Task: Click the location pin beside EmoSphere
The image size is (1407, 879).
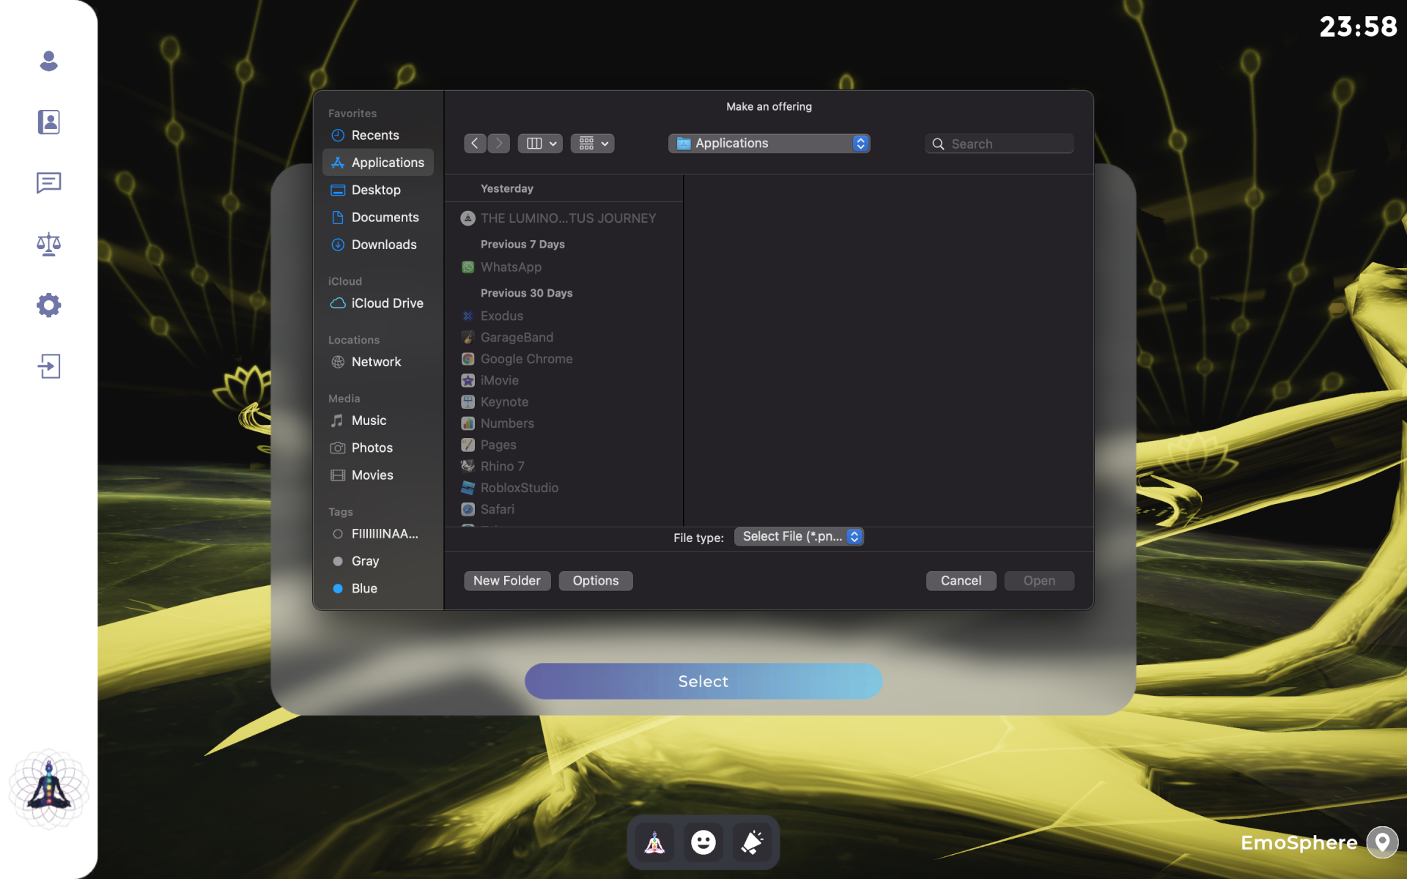Action: pyautogui.click(x=1382, y=842)
